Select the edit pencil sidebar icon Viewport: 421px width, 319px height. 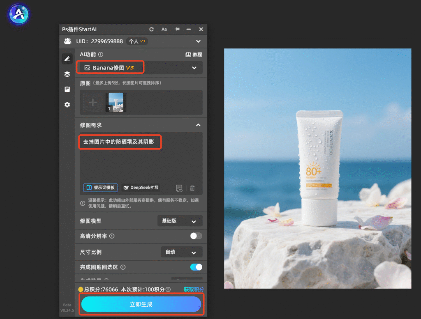coord(67,59)
